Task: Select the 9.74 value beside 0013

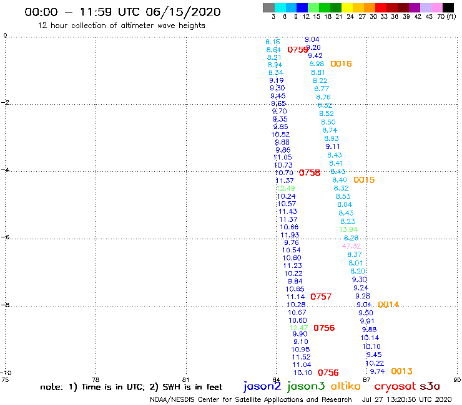Action: pyautogui.click(x=377, y=371)
